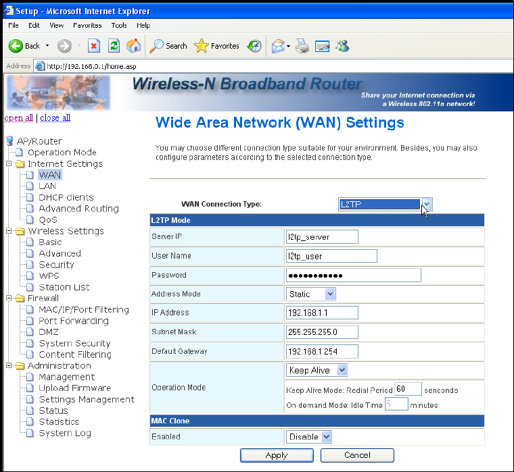Click the Cancel button

click(357, 455)
